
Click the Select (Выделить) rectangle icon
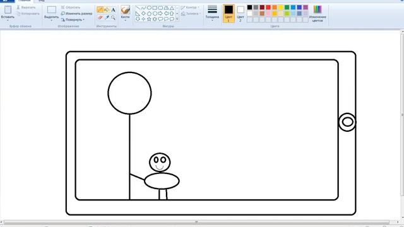pyautogui.click(x=52, y=10)
